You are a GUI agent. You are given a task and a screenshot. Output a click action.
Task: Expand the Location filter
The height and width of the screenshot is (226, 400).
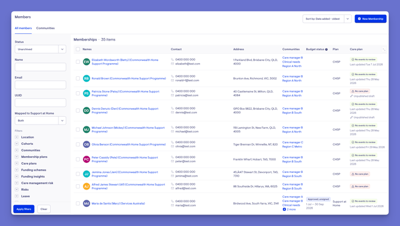(x=17, y=137)
